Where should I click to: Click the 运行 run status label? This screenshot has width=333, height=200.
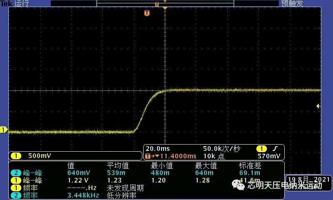[x=22, y=3]
